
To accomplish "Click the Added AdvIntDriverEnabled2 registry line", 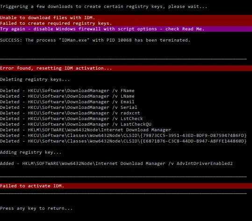I will [116, 164].
